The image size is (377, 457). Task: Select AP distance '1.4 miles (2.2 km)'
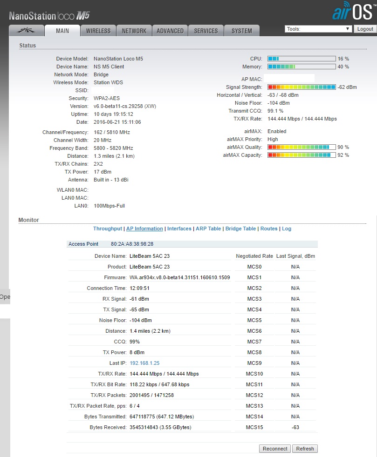150,331
